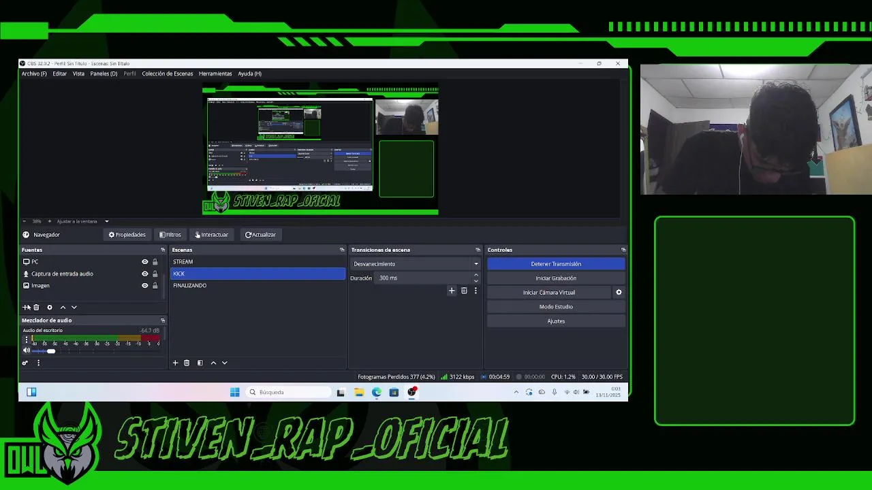Open Ajustes from the Controles panel
Screen dimensions: 872x490
pos(556,321)
